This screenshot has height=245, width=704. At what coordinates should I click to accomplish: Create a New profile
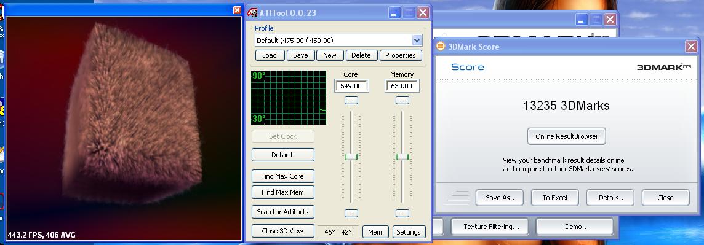tap(330, 55)
